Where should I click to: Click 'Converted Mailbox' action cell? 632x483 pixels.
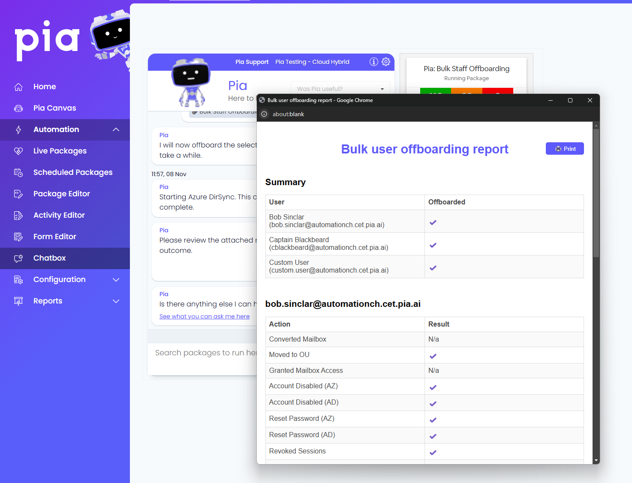click(345, 339)
